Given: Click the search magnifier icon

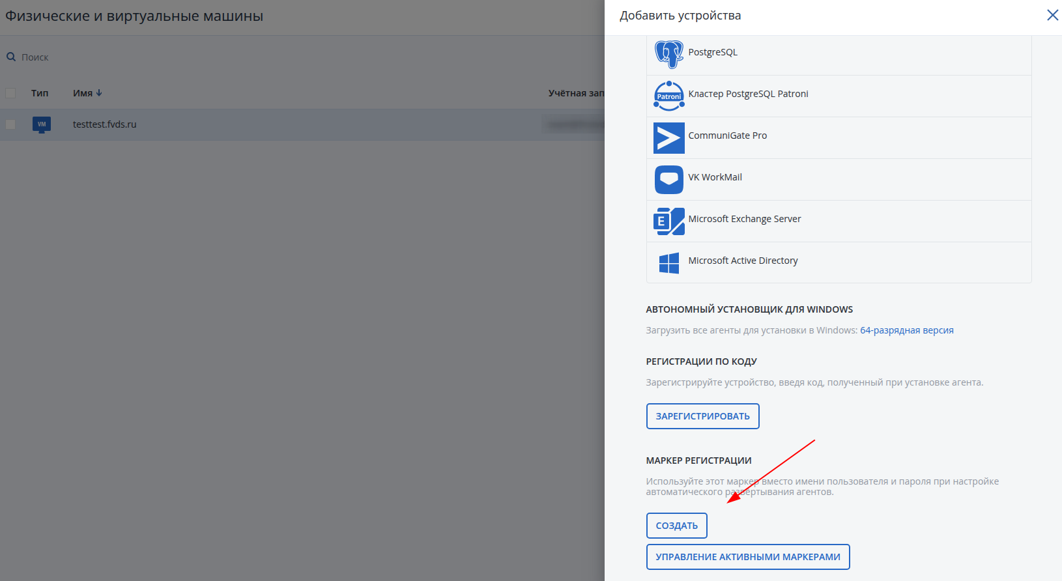Looking at the screenshot, I should (11, 57).
